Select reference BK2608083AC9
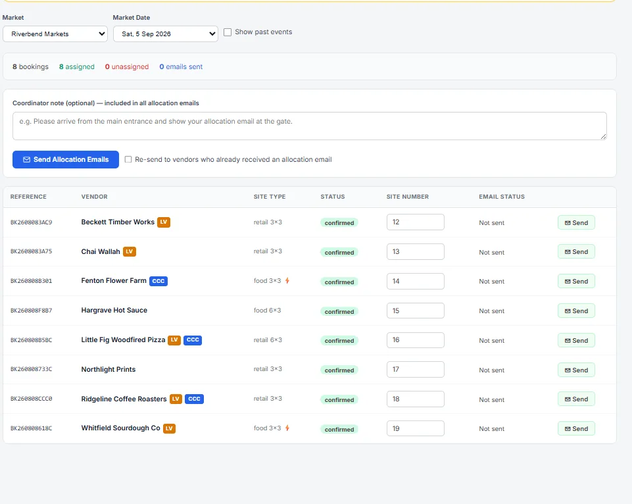Screen dimensions: 632x504 [x=32, y=222]
